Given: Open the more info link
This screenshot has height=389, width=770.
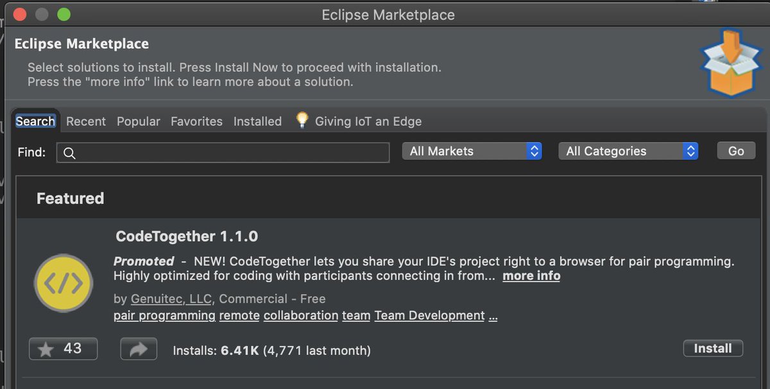Looking at the screenshot, I should [x=531, y=276].
